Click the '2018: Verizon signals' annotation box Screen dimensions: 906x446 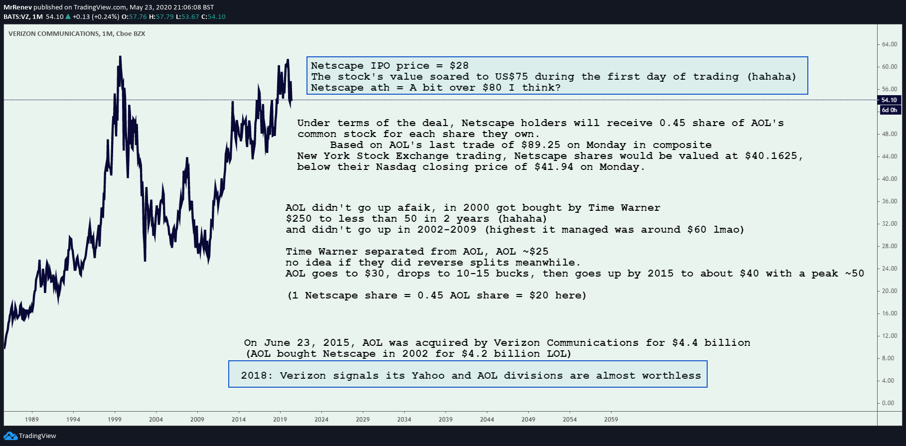pos(468,374)
